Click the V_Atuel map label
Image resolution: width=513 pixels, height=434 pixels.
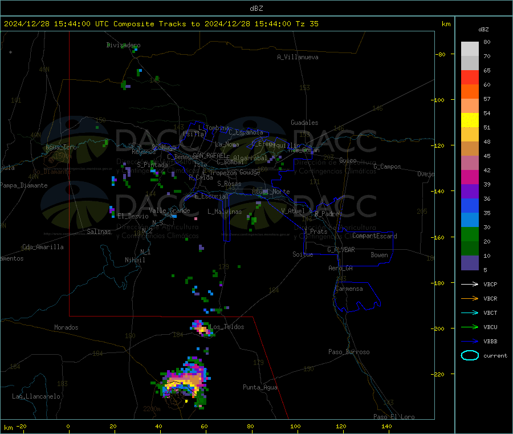(x=293, y=211)
